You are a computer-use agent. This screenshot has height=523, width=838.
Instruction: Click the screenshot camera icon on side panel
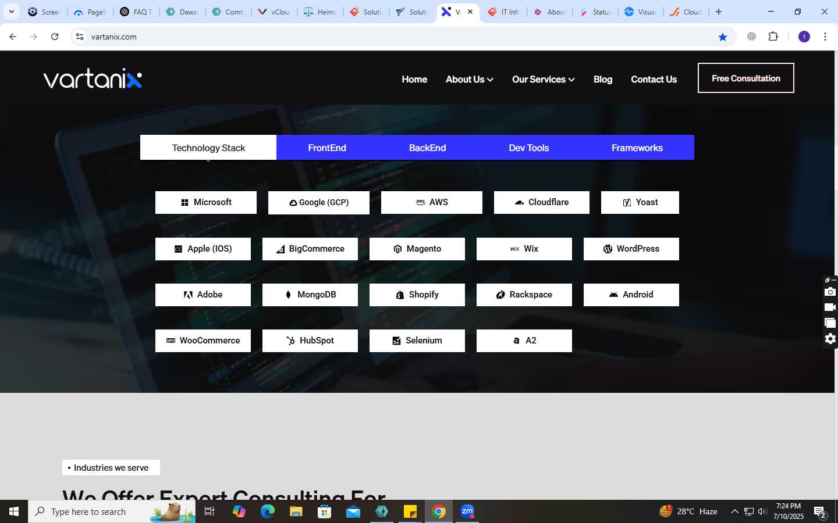830,292
